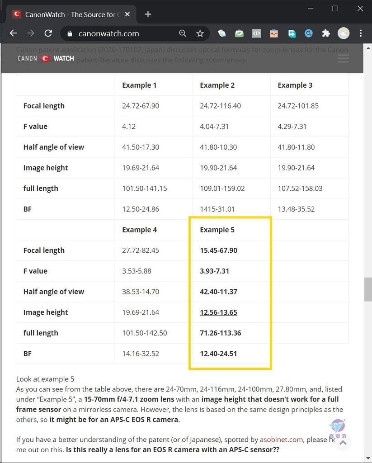The width and height of the screenshot is (372, 463).
Task: Bookmark this page with the star icon
Action: click(200, 33)
